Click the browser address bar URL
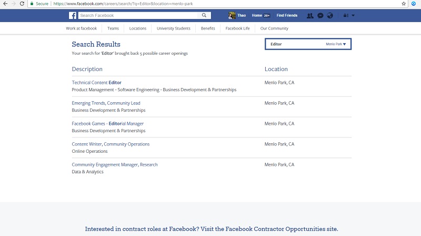Viewport: 421px width, 236px height. tap(123, 4)
